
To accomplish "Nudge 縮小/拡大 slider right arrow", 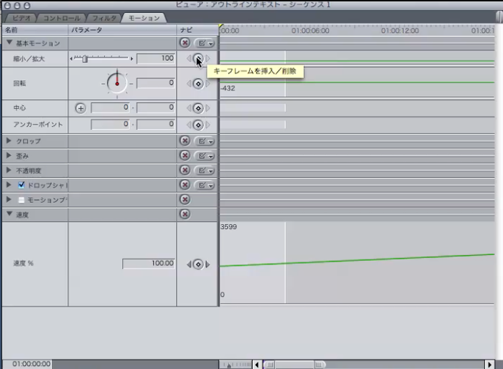I will [x=132, y=59].
